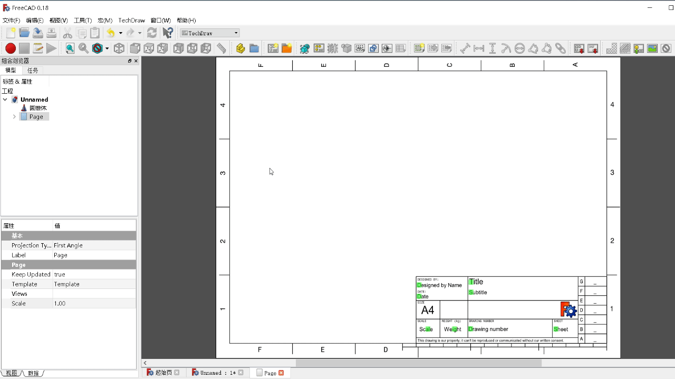Fit all content to the view
675x379 pixels.
click(70, 48)
